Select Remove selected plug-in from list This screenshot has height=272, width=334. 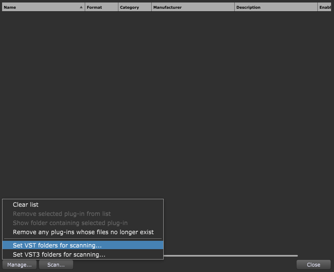[x=83, y=214]
